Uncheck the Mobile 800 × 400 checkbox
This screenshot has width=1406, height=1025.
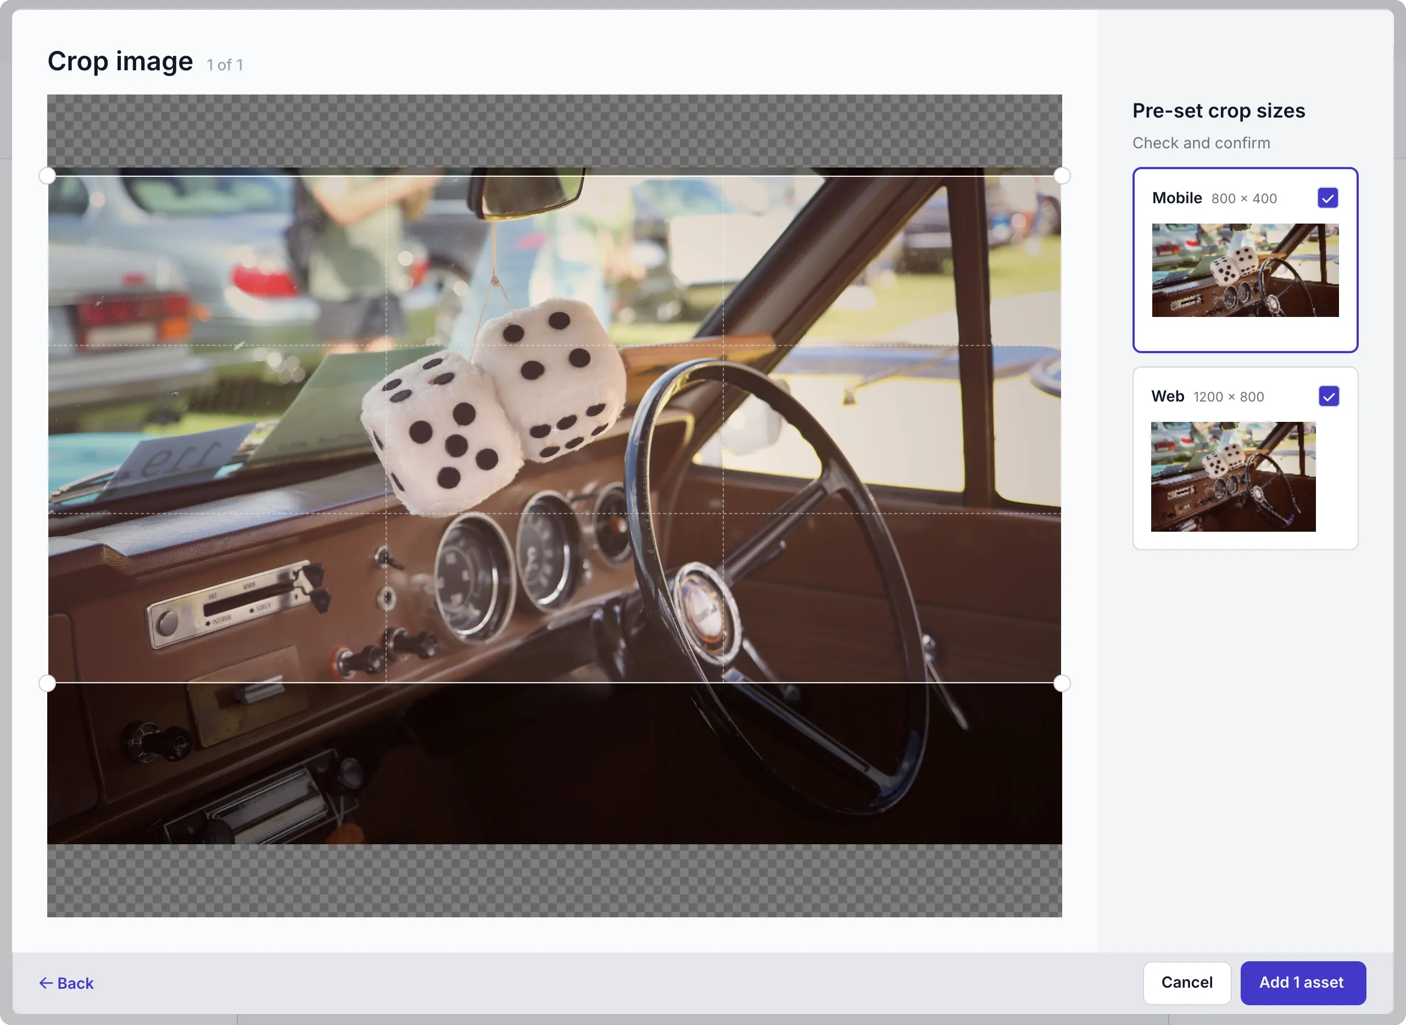pyautogui.click(x=1328, y=198)
